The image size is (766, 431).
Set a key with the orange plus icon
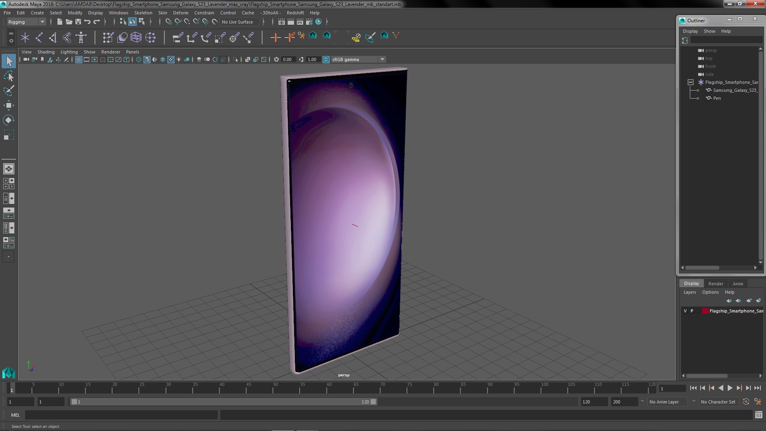tap(275, 38)
